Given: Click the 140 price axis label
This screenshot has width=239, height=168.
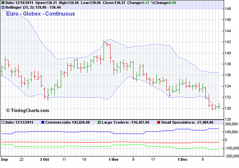Looking at the screenshot, I should click(x=228, y=53).
